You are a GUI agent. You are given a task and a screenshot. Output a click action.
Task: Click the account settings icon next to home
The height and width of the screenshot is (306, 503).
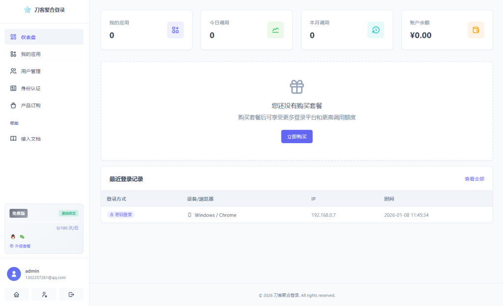pyautogui.click(x=44, y=294)
